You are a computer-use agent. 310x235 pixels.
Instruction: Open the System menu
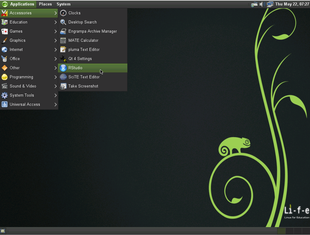point(64,4)
